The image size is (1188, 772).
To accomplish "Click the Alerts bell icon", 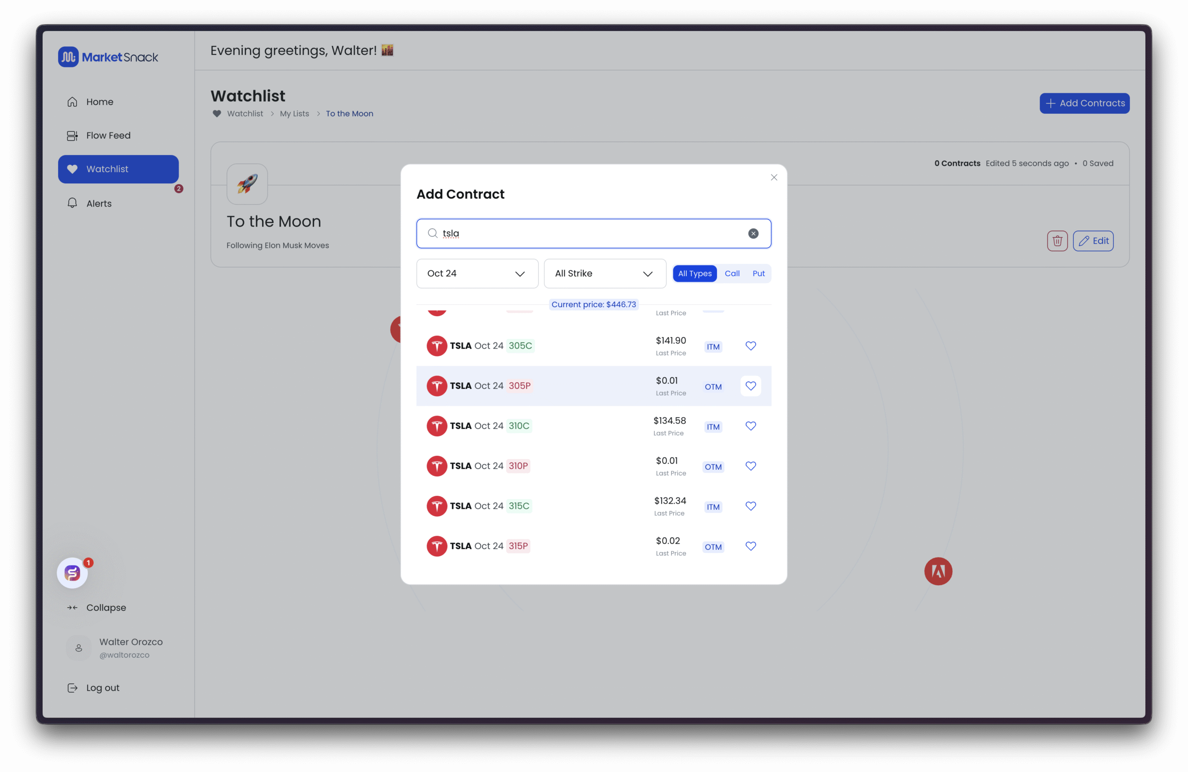I will (x=72, y=203).
